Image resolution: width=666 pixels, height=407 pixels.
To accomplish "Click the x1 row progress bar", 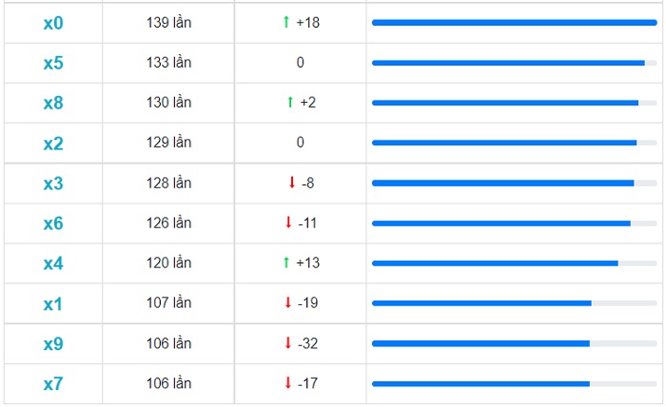I will [515, 303].
